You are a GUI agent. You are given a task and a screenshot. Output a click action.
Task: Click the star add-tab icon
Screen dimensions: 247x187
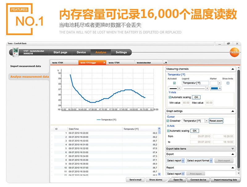[165, 63]
